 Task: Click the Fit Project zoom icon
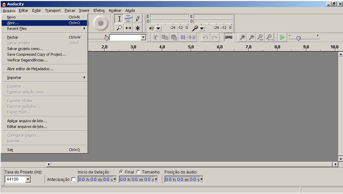(x=270, y=38)
